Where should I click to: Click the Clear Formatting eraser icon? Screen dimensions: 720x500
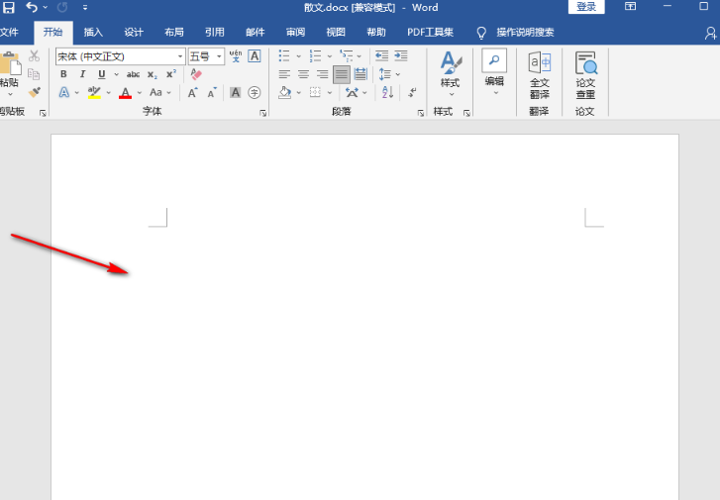point(195,74)
